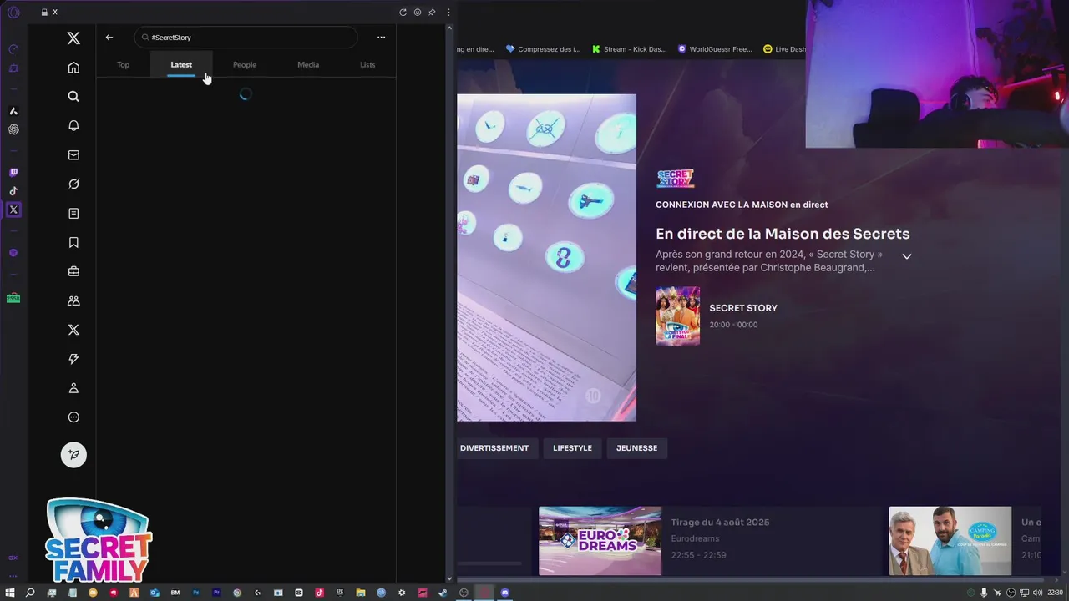Image resolution: width=1069 pixels, height=601 pixels.
Task: Open the Communities people icon in X sidebar
Action: (x=73, y=300)
